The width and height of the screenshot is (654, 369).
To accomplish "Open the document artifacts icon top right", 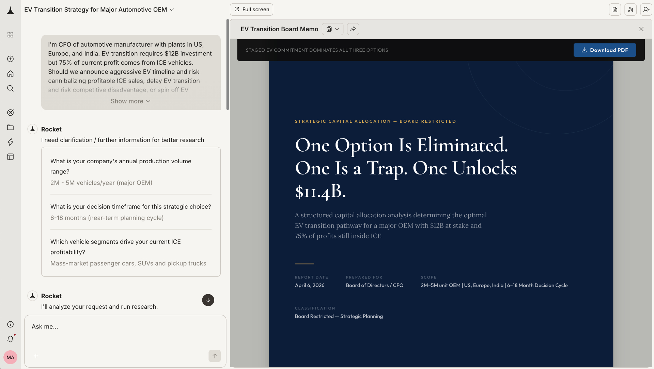I will coord(615,9).
